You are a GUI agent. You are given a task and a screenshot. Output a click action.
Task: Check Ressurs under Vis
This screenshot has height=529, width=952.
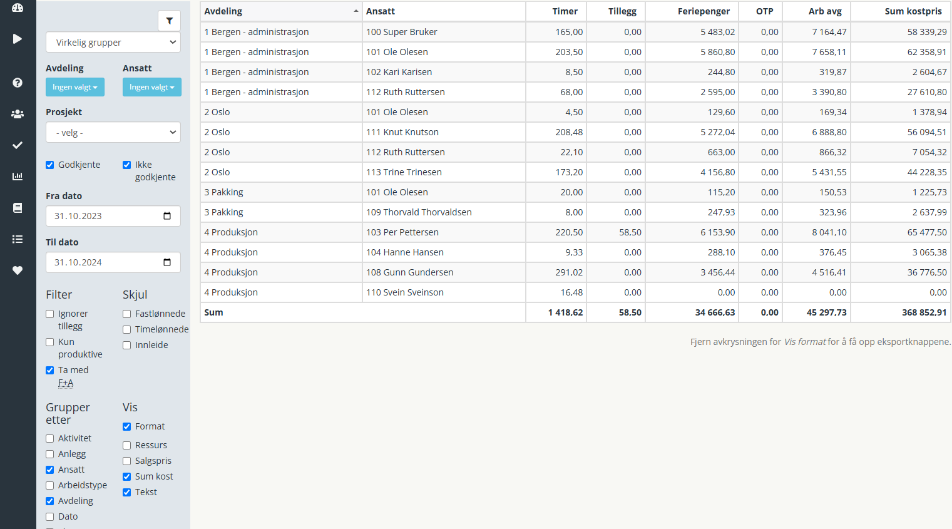127,446
